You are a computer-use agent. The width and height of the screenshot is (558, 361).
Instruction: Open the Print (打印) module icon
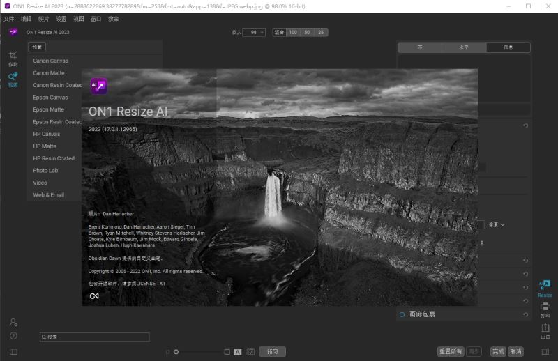[545, 310]
